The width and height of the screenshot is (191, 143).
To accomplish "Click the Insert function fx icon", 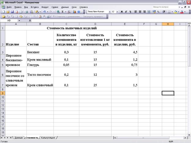I will (30, 20).
